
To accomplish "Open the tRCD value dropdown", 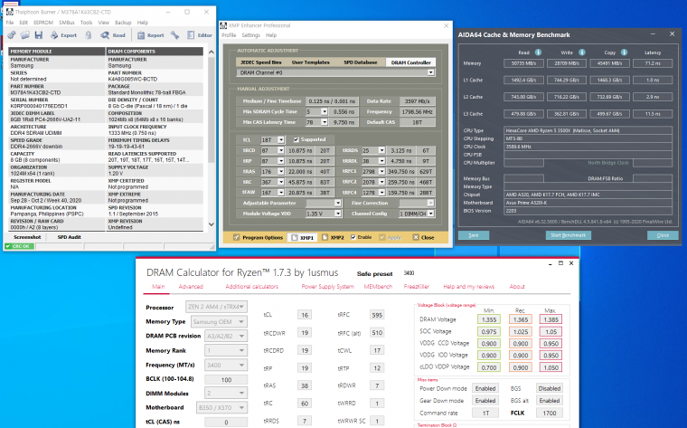I will click(x=281, y=150).
